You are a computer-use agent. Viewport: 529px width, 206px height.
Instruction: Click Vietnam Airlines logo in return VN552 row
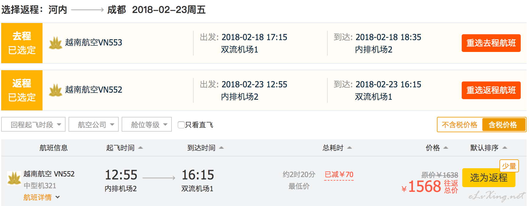(x=55, y=90)
